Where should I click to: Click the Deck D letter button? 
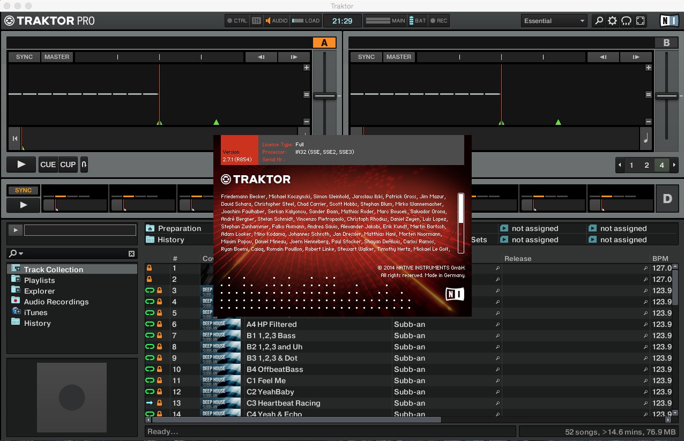(x=667, y=199)
